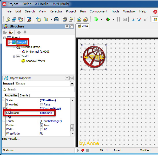Click the New Items toolbar icon
The width and height of the screenshot is (158, 155).
click(x=8, y=19)
